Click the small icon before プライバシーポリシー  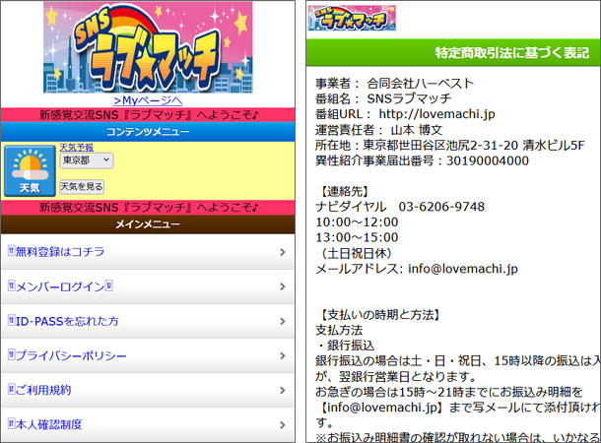click(x=10, y=355)
